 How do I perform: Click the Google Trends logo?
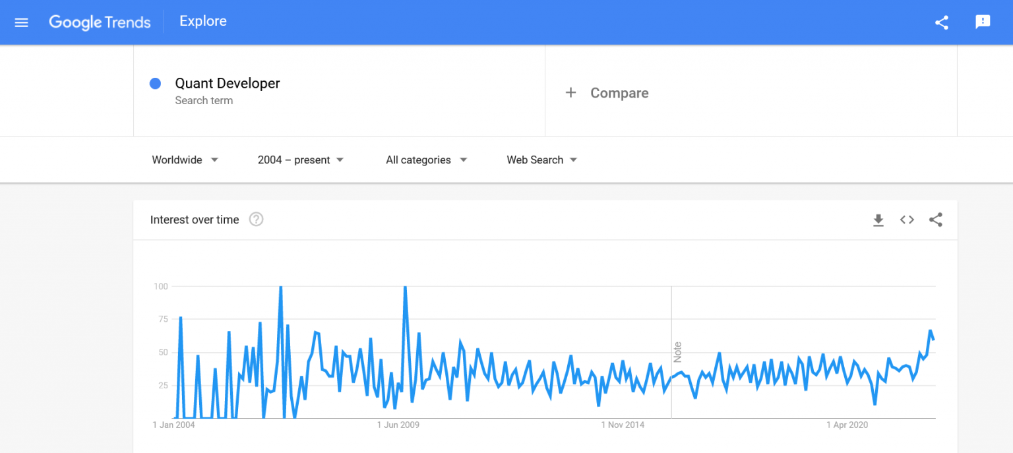point(100,22)
